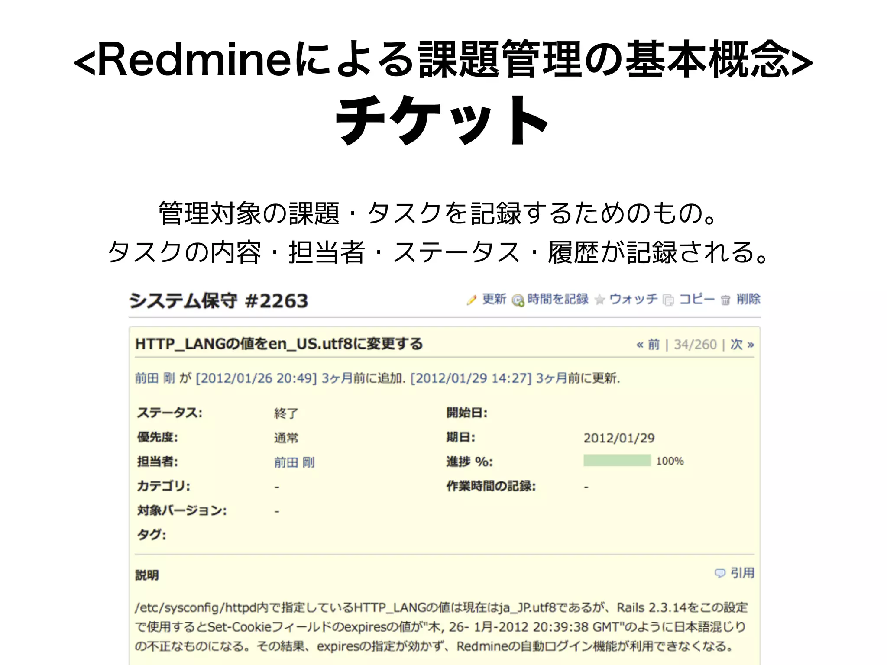The width and height of the screenshot is (887, 665).
Task: Click the 担当者: label
Action: [158, 462]
